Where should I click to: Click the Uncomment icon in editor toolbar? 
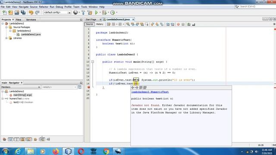pyautogui.click(x=194, y=24)
